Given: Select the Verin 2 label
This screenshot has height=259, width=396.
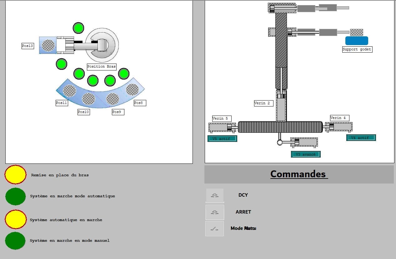Looking at the screenshot, I should point(263,103).
